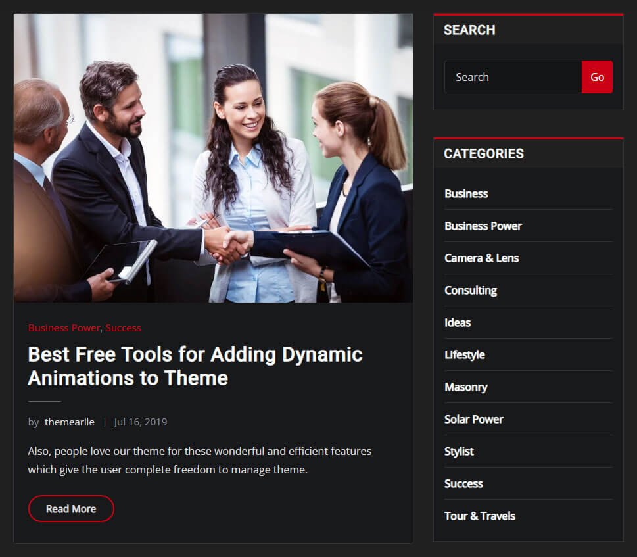Click the red Business Power post tag
Image resolution: width=637 pixels, height=557 pixels.
[x=64, y=327]
